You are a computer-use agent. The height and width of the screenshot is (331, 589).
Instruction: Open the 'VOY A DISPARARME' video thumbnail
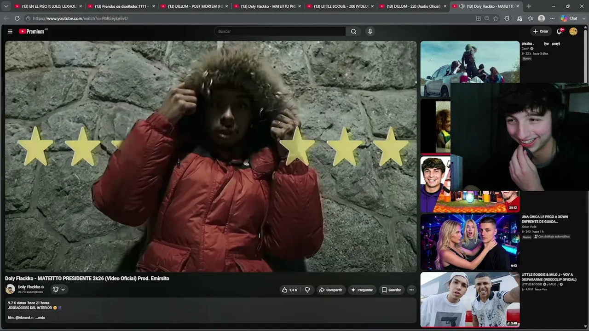pos(470,300)
